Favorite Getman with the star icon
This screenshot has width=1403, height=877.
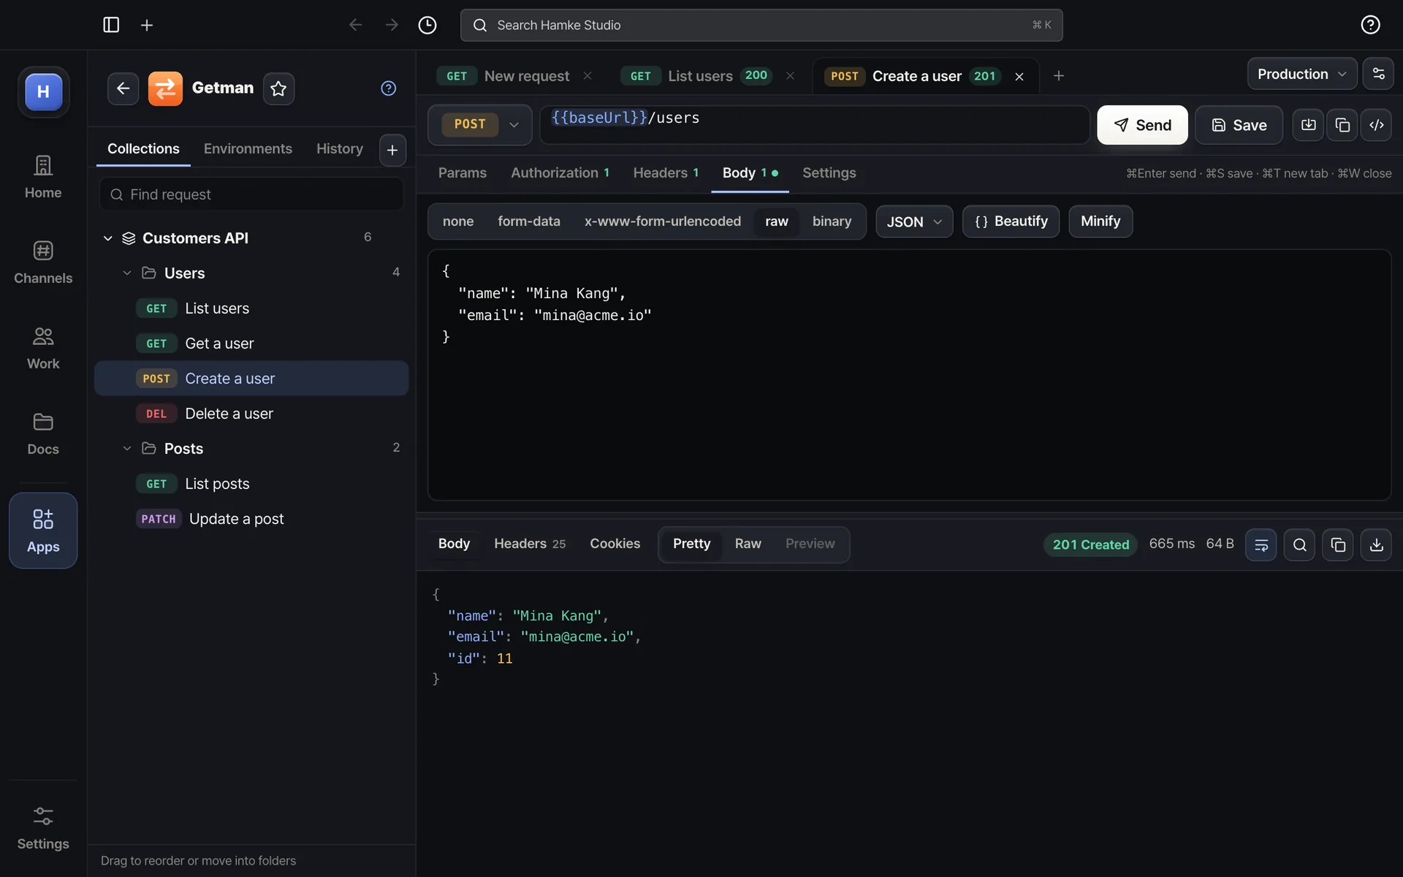(x=278, y=88)
